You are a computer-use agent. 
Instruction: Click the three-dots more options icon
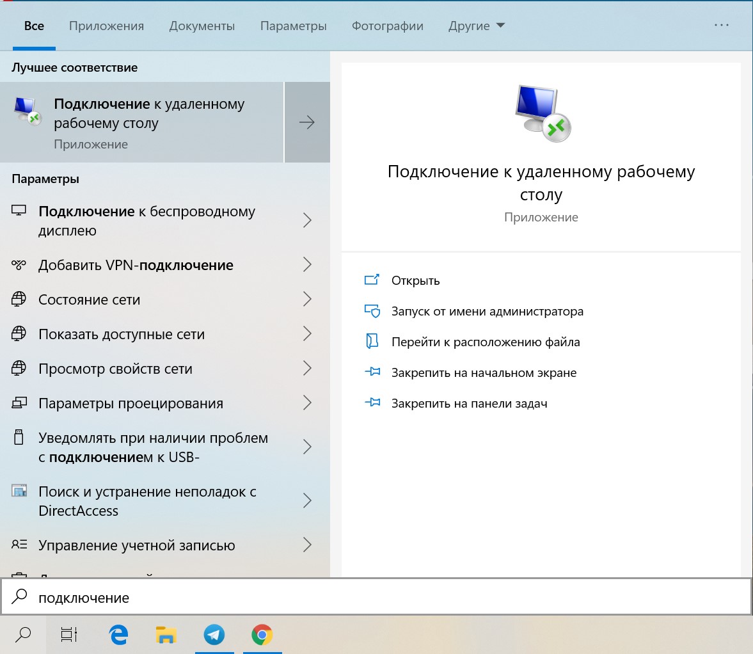tap(721, 26)
